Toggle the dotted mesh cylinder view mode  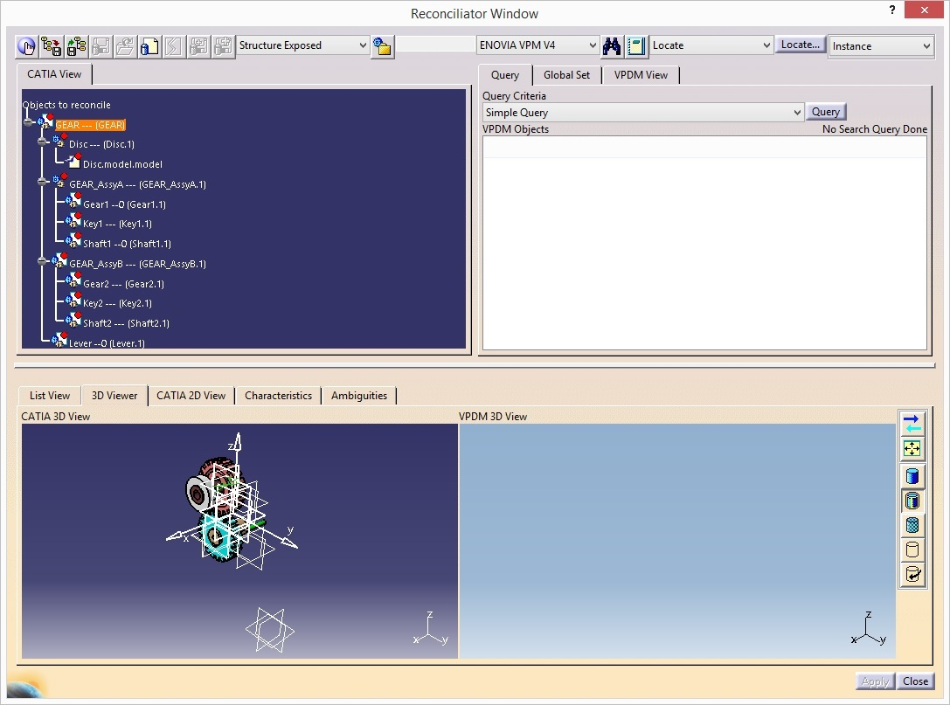point(912,525)
